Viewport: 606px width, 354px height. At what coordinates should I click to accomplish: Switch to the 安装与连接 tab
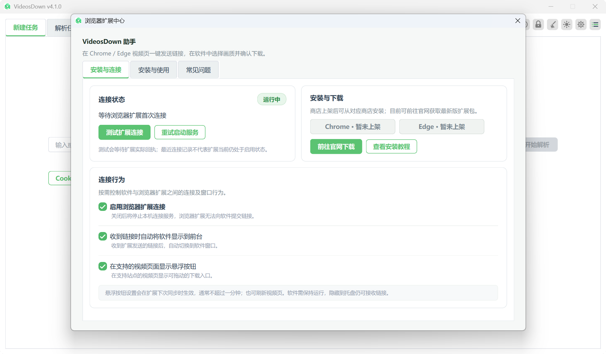click(106, 70)
